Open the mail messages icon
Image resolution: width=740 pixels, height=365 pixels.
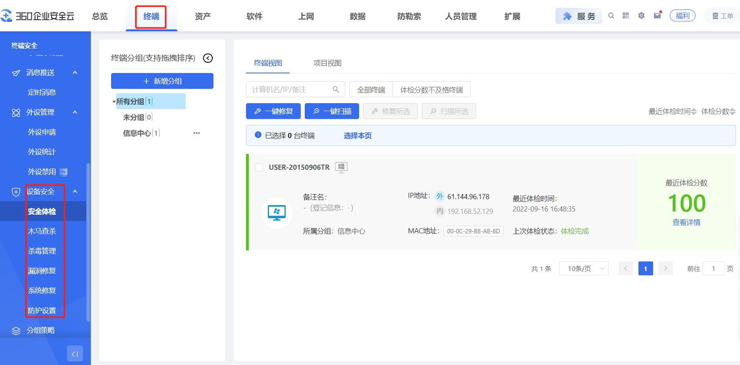coord(657,15)
